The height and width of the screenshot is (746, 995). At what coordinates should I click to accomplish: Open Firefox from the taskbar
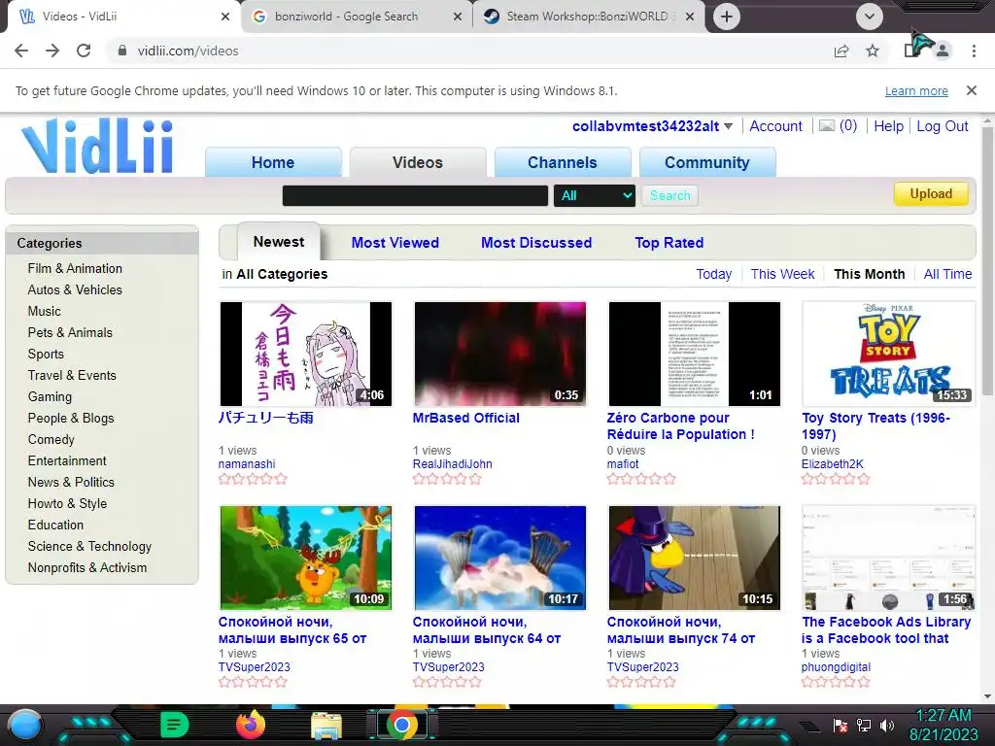pyautogui.click(x=251, y=725)
